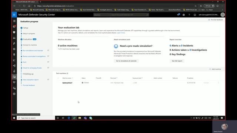Open the taskbar action center notifications
Viewport: 237px width, 133px height.
tap(222, 118)
